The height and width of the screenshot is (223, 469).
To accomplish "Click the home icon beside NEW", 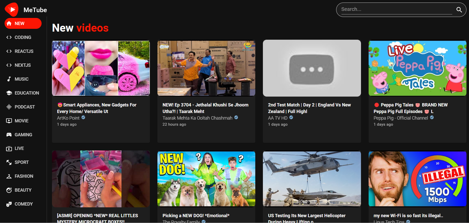I will click(x=9, y=24).
